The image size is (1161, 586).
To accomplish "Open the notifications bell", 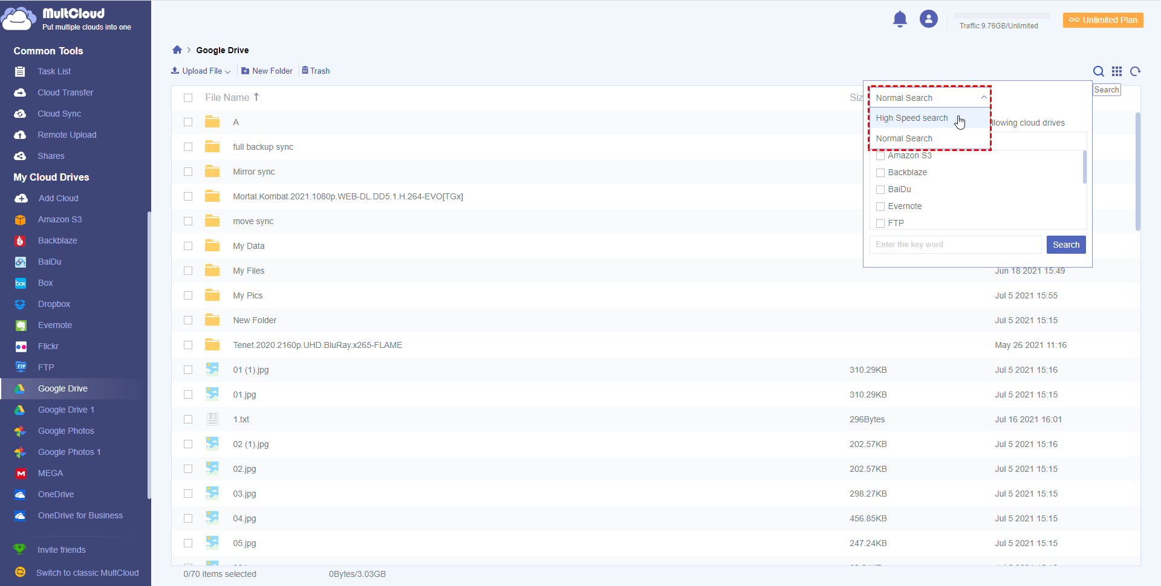I will 900,19.
